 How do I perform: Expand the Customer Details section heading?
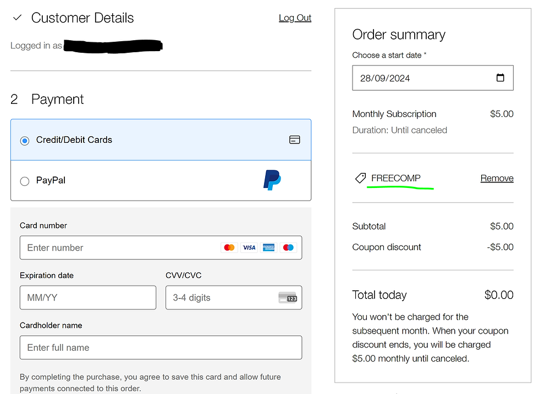[x=82, y=18]
